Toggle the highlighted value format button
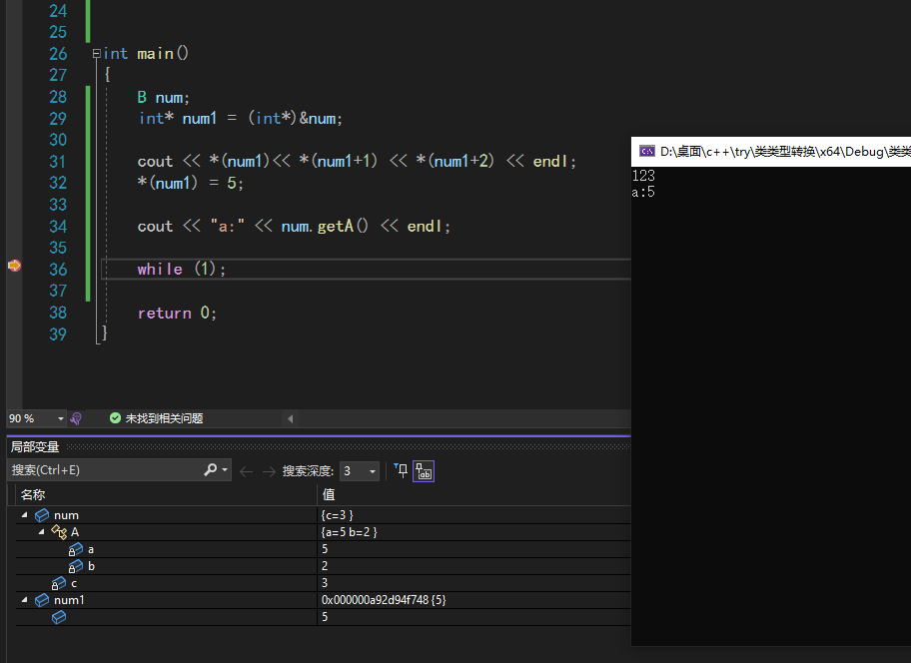 [x=424, y=471]
